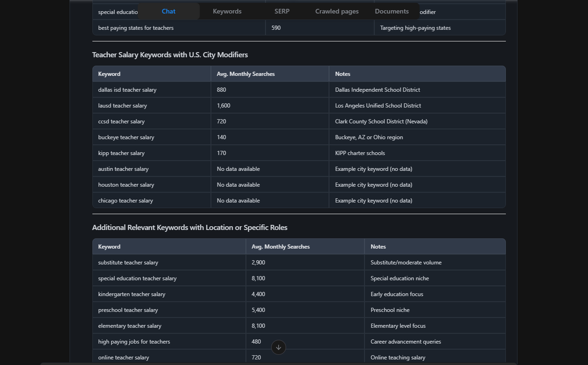Switch to the Keywords tab
588x365 pixels.
(227, 11)
